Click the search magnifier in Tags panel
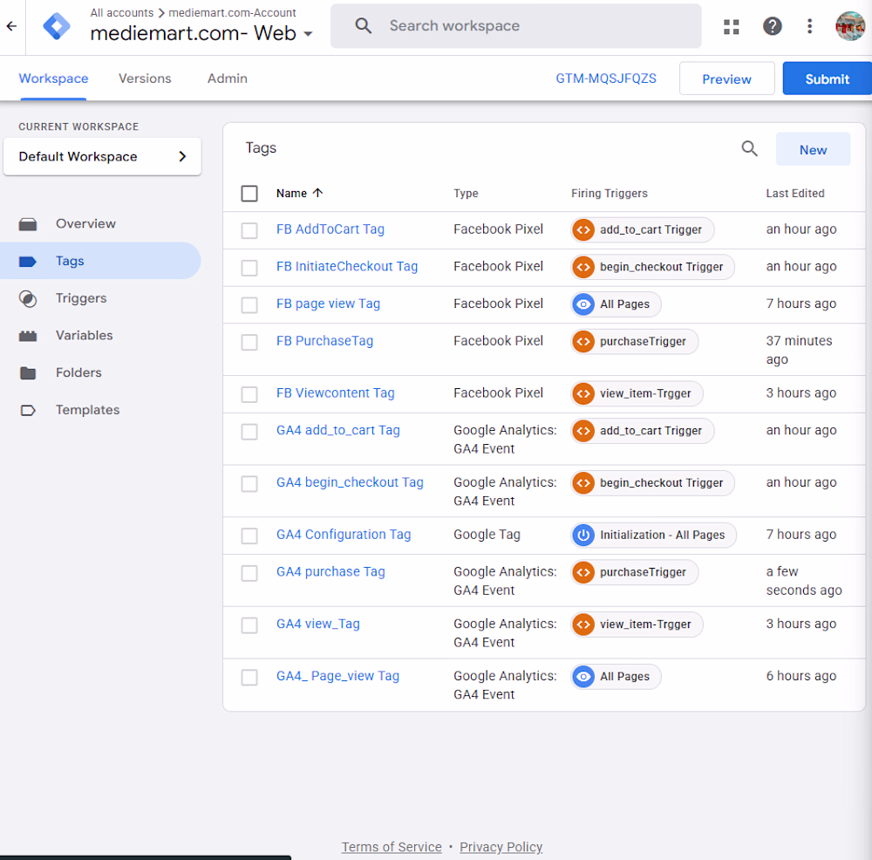The height and width of the screenshot is (860, 872). pos(749,148)
